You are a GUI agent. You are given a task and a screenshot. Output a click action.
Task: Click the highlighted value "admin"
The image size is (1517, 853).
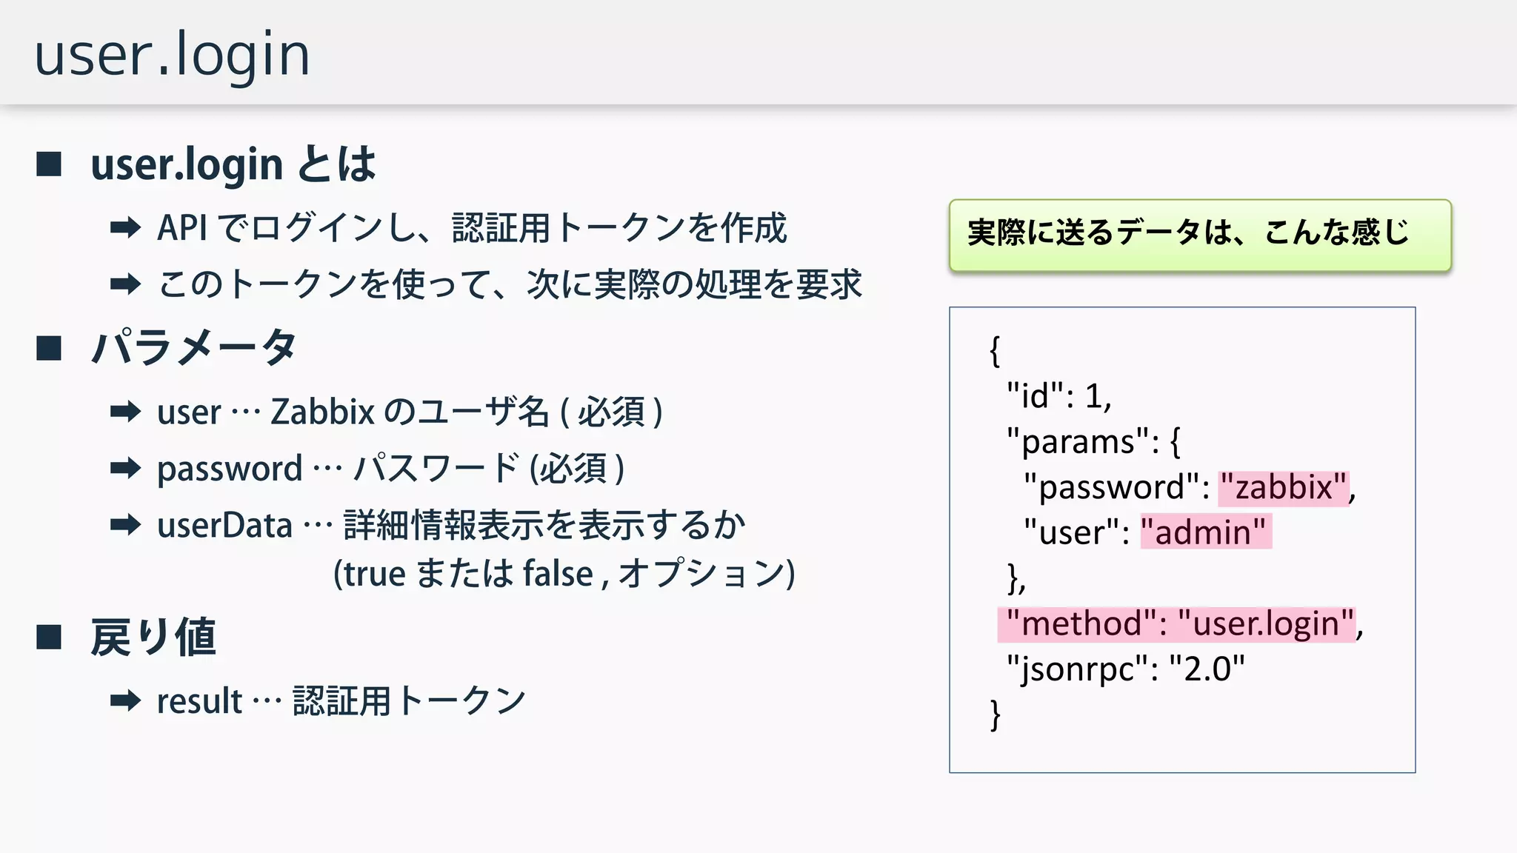1206,532
